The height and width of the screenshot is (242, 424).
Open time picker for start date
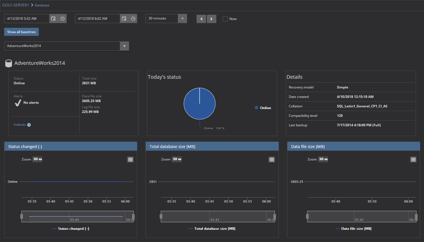click(62, 19)
